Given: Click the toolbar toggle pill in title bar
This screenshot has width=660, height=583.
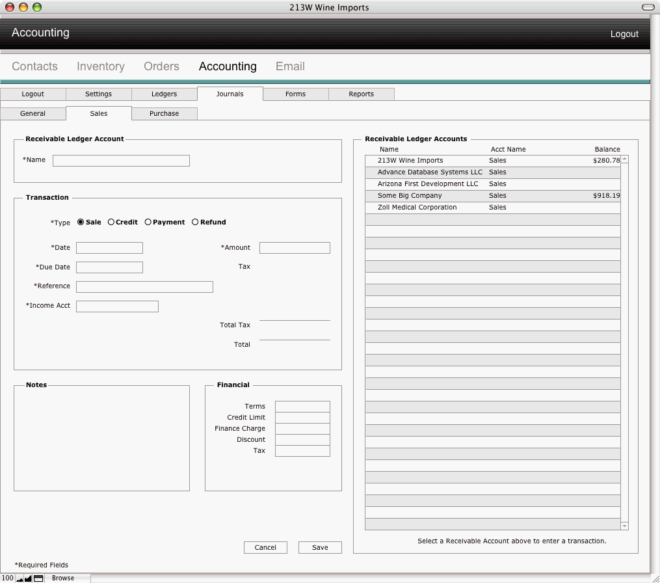Looking at the screenshot, I should point(648,7).
